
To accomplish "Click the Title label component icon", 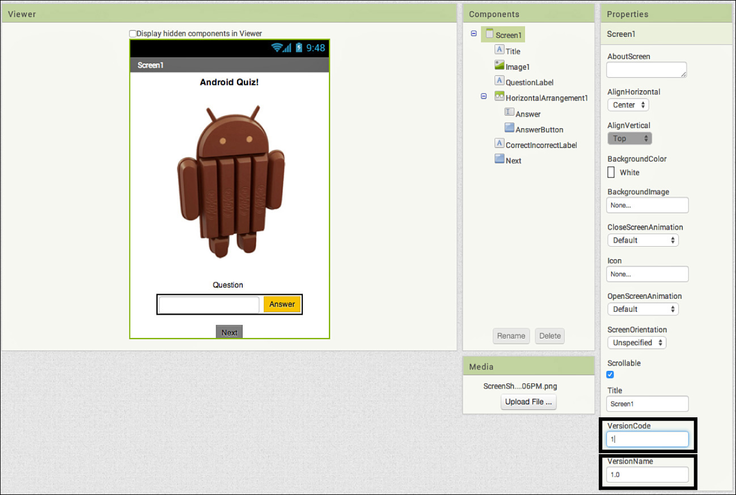I will (x=500, y=50).
